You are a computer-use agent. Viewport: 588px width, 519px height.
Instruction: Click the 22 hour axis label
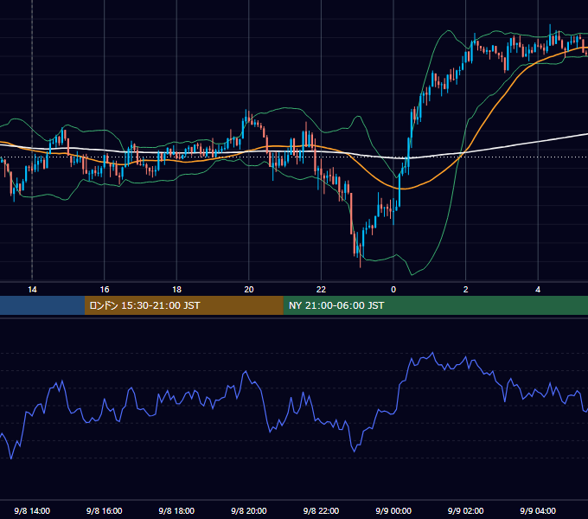click(x=321, y=290)
